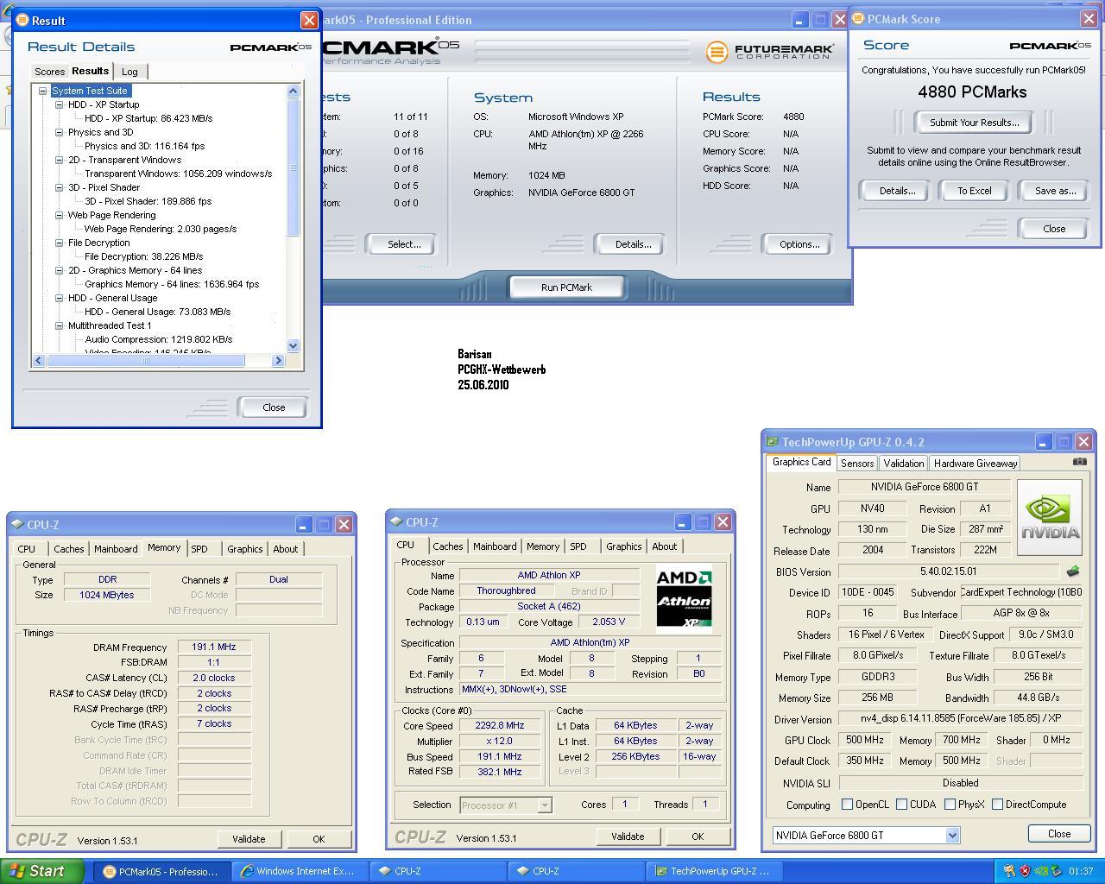Open the Windows Start menu
The height and width of the screenshot is (884, 1105).
coord(41,871)
